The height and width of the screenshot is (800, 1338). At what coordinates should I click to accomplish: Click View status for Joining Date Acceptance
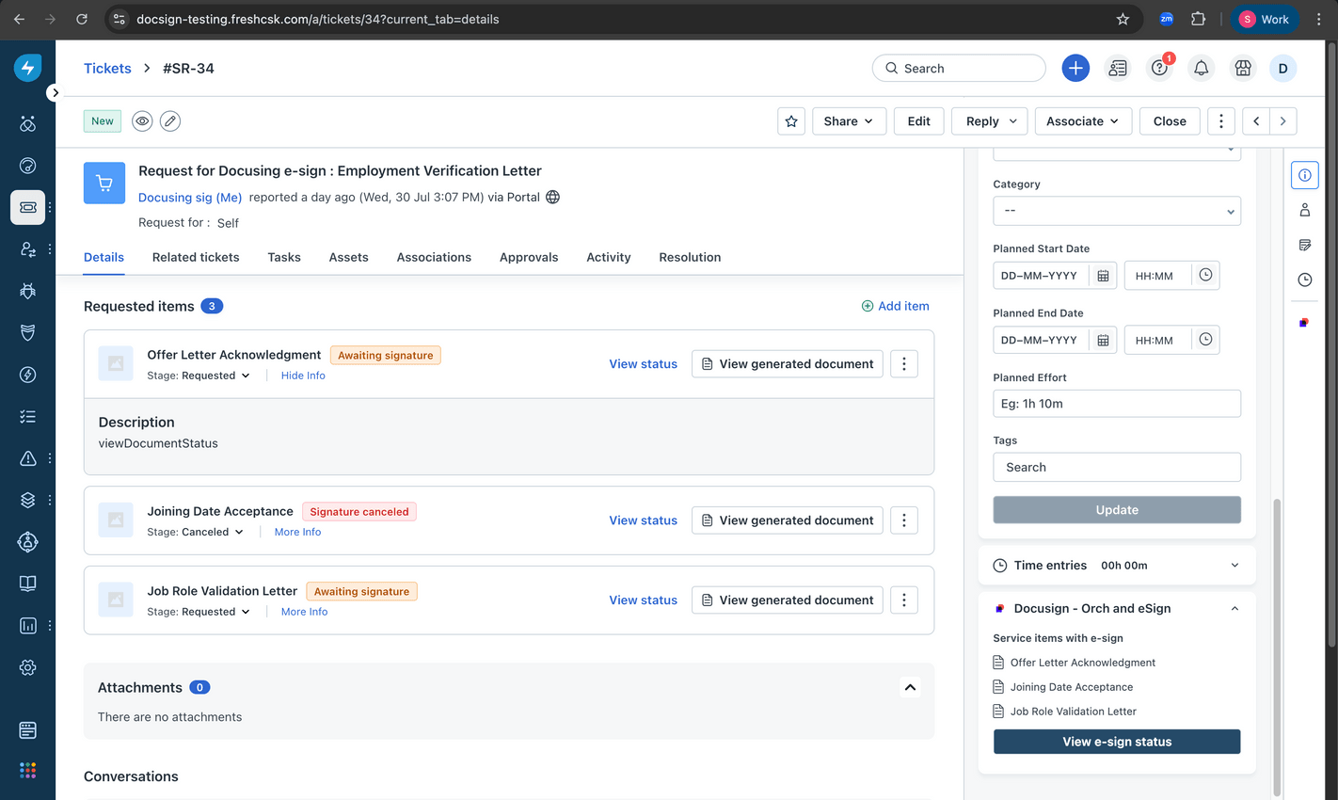point(643,520)
